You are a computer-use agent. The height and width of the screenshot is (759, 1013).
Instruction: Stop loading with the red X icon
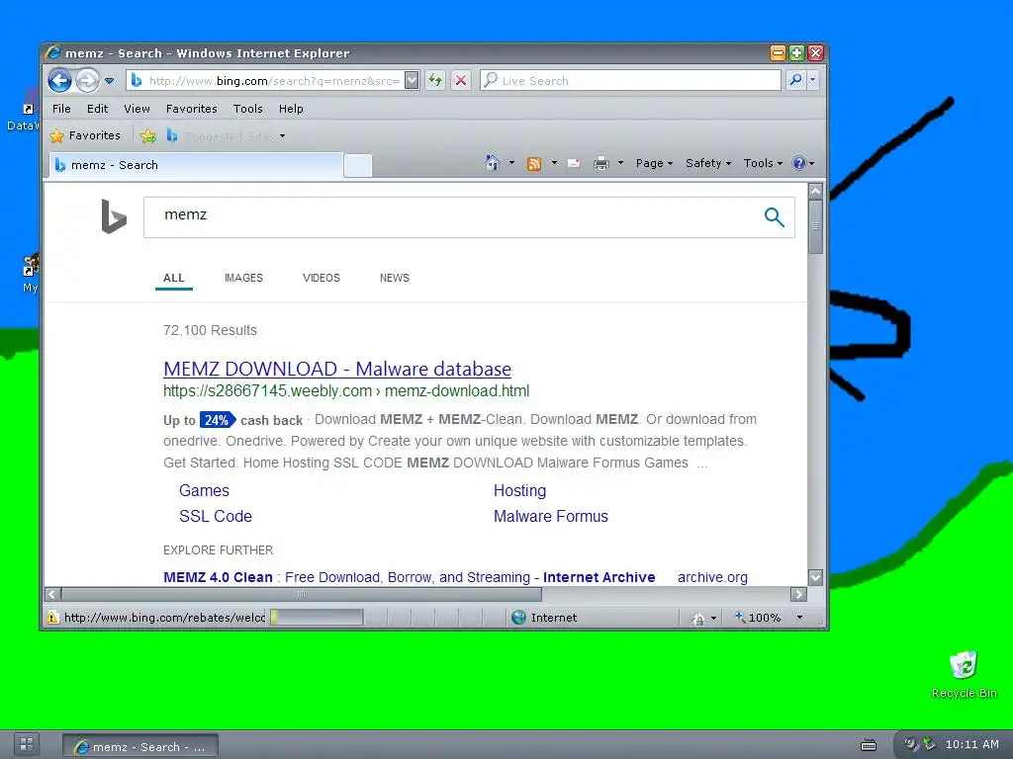[x=461, y=81]
